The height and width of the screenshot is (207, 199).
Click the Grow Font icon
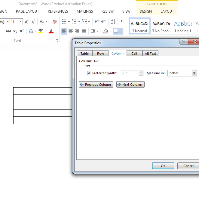26,22
